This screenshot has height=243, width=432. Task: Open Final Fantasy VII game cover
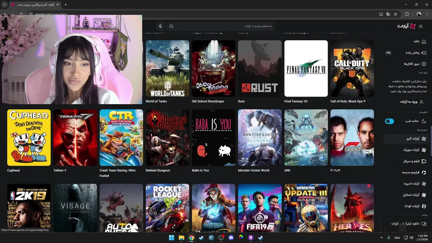(306, 69)
